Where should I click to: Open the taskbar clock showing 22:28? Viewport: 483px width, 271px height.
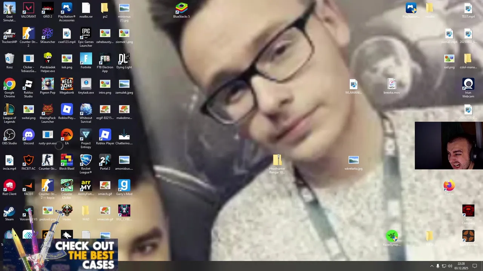[x=461, y=266]
